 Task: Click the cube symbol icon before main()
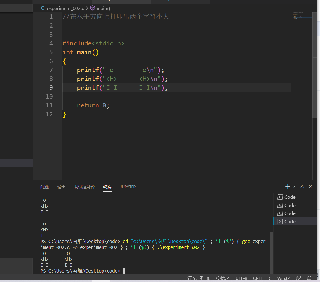[x=93, y=8]
